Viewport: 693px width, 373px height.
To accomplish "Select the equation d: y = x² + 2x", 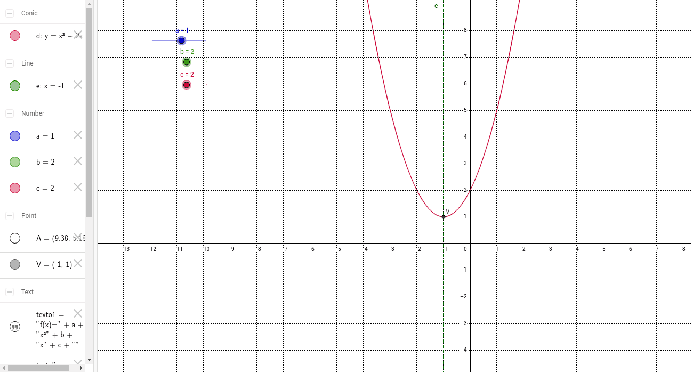I will tap(59, 36).
